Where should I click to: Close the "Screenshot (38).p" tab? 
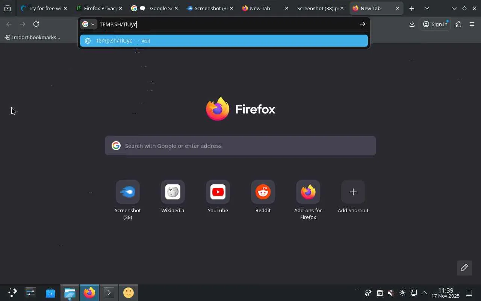(x=342, y=8)
